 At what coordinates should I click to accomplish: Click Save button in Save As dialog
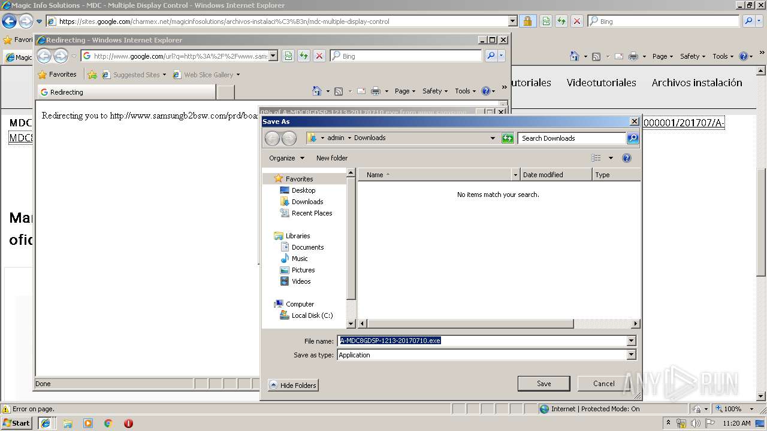543,384
